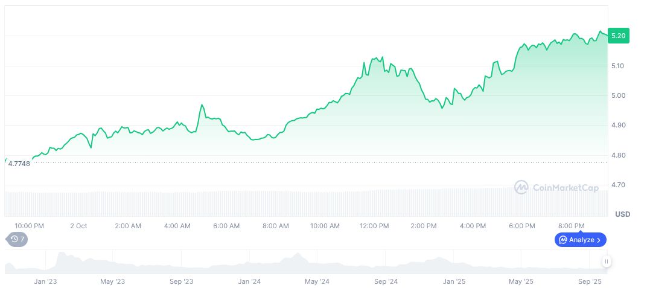Click the Analyze button label

click(581, 240)
